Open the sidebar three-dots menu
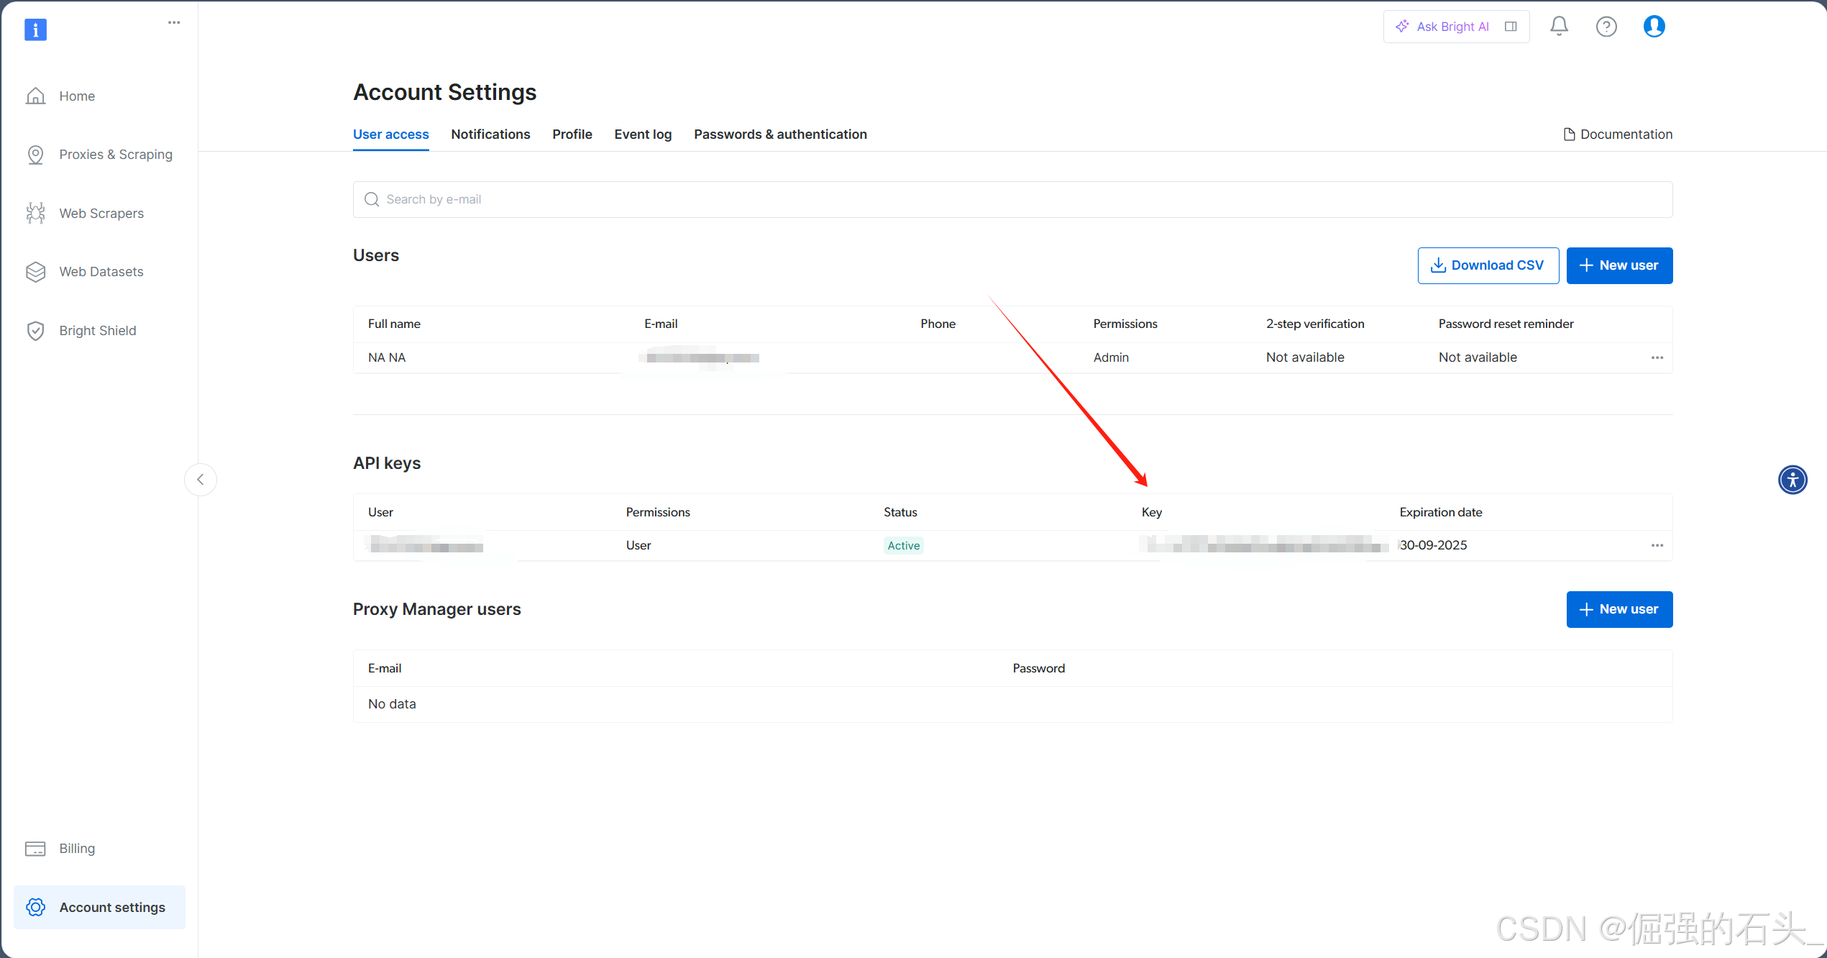This screenshot has width=1827, height=958. [174, 23]
